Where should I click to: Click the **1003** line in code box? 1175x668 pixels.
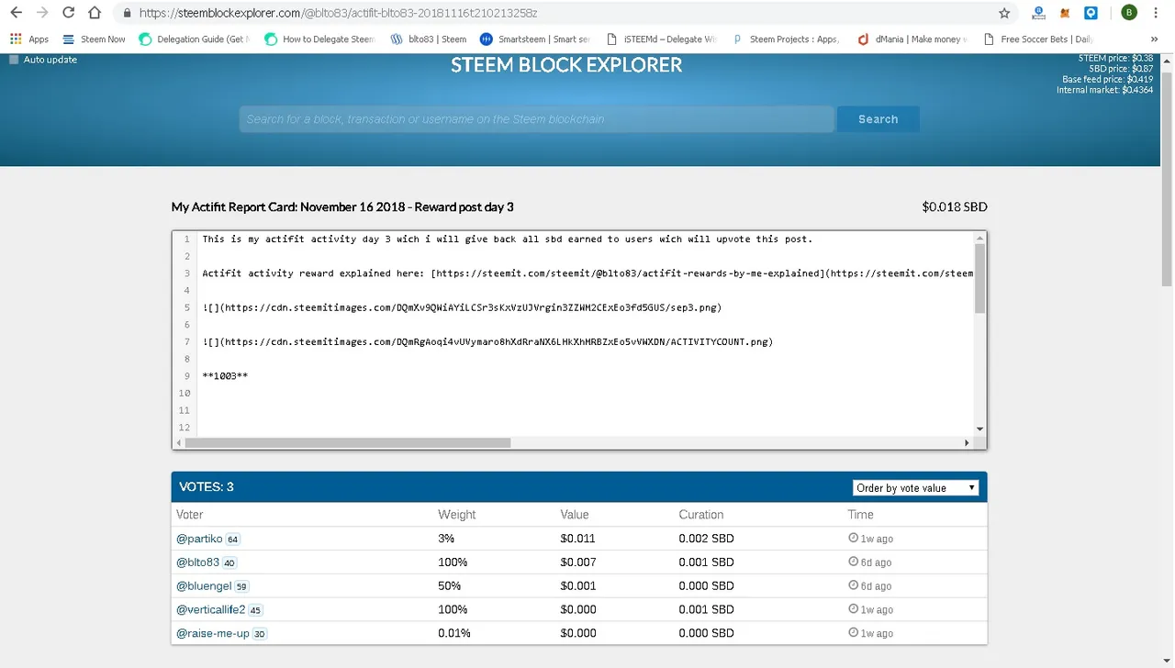[225, 376]
